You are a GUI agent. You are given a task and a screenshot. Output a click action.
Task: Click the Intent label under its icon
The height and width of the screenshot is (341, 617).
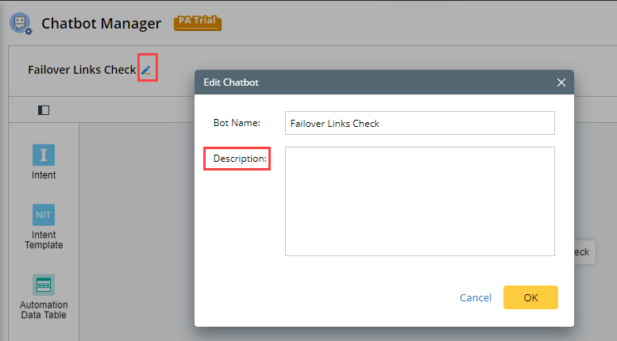pyautogui.click(x=44, y=175)
